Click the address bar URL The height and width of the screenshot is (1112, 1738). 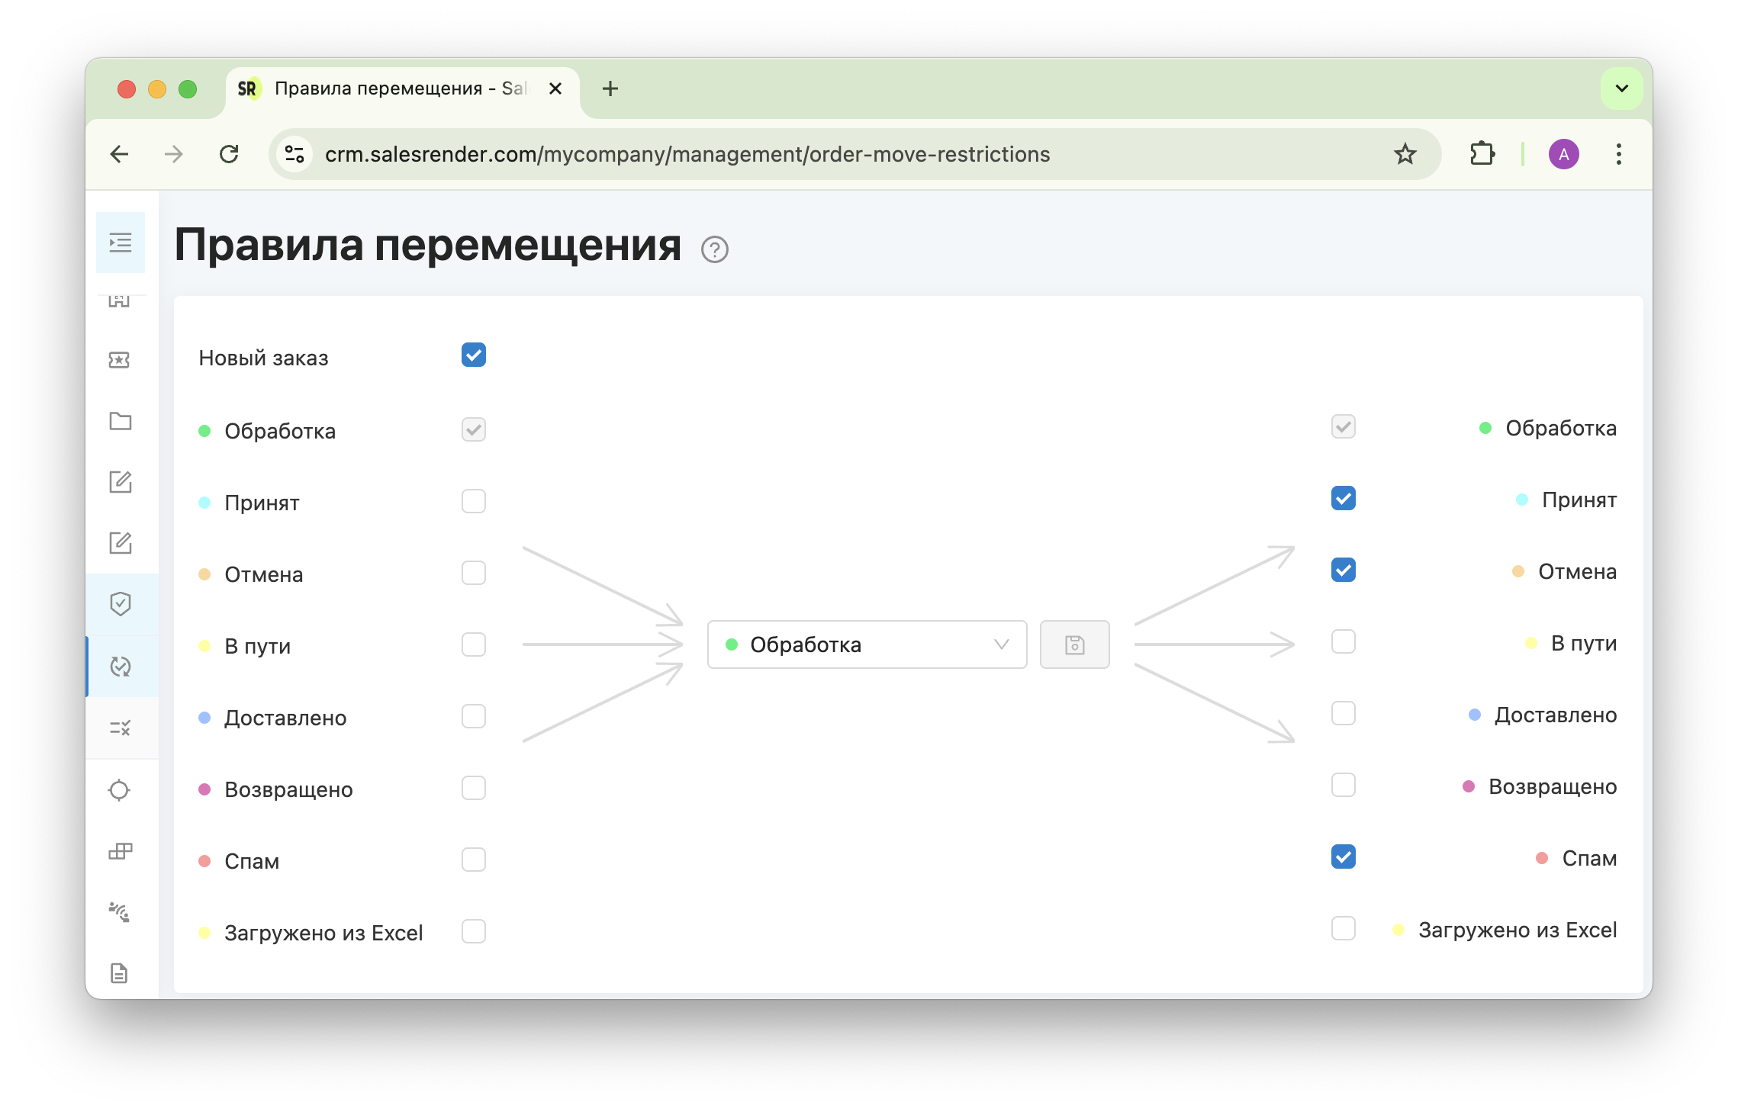click(687, 154)
